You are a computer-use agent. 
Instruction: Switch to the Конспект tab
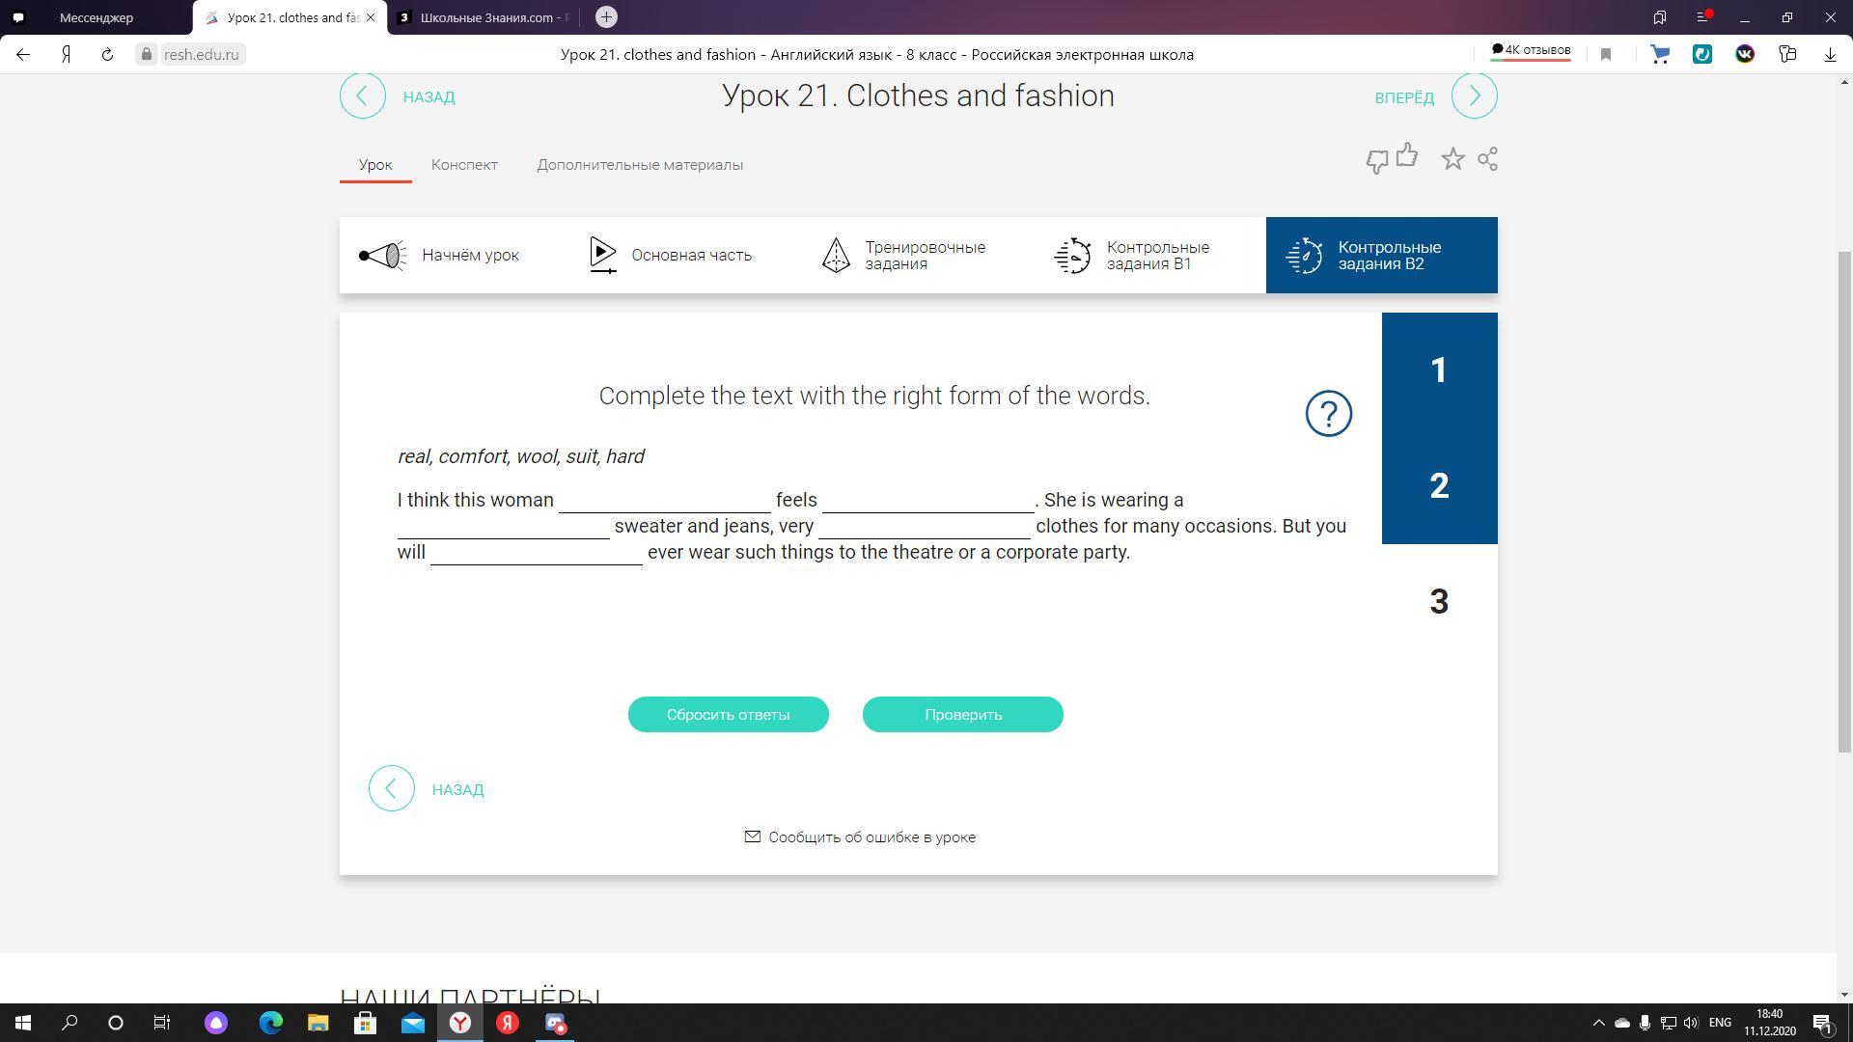pos(464,165)
